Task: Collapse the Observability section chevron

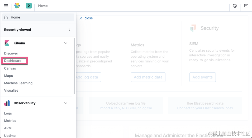Action: pos(66,103)
